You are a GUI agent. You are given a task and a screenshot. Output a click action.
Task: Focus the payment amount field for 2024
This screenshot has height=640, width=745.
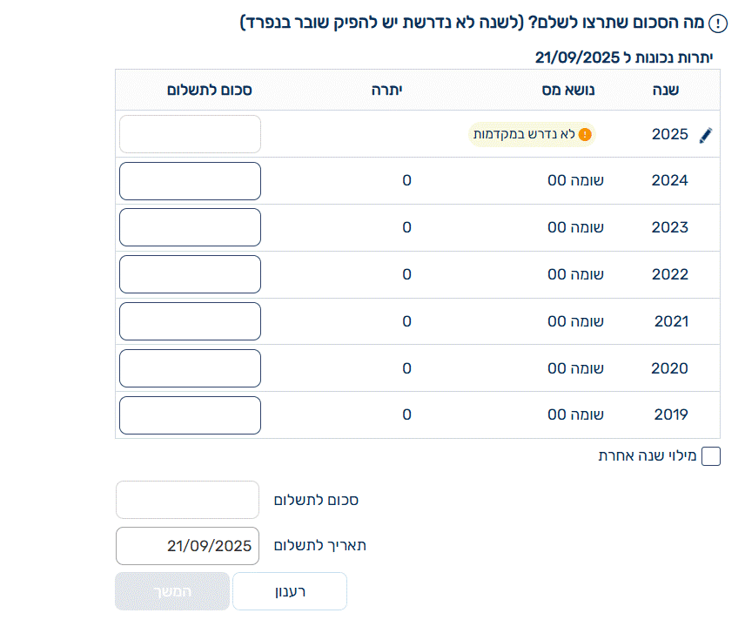coord(190,181)
